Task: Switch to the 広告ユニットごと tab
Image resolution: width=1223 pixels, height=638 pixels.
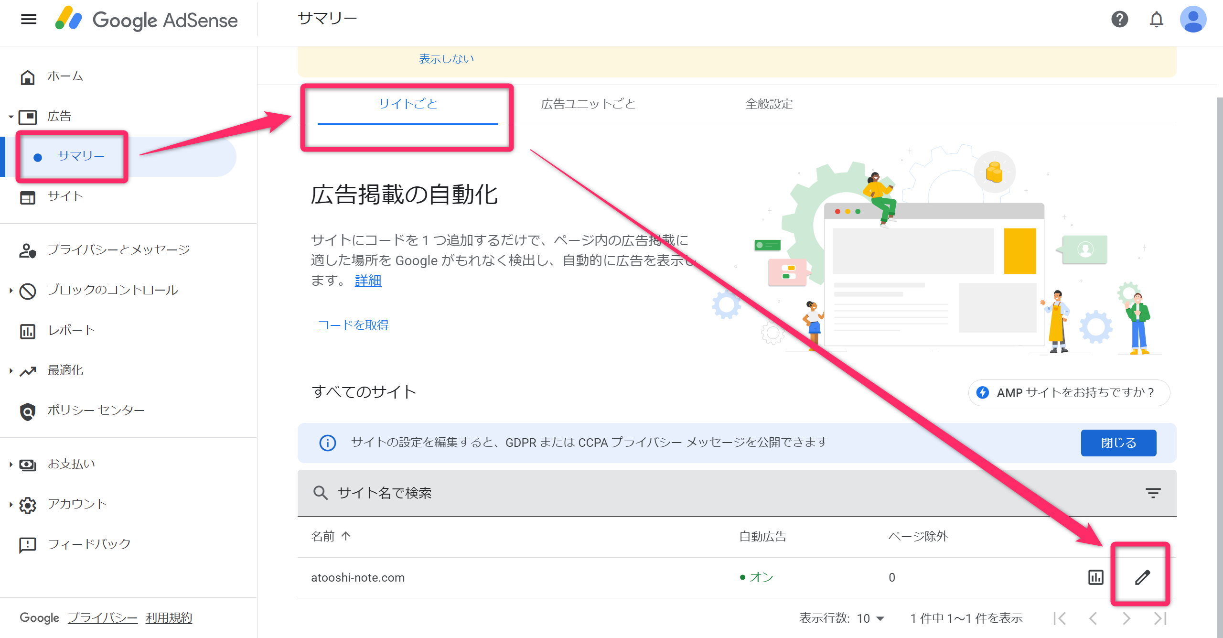Action: pyautogui.click(x=588, y=104)
